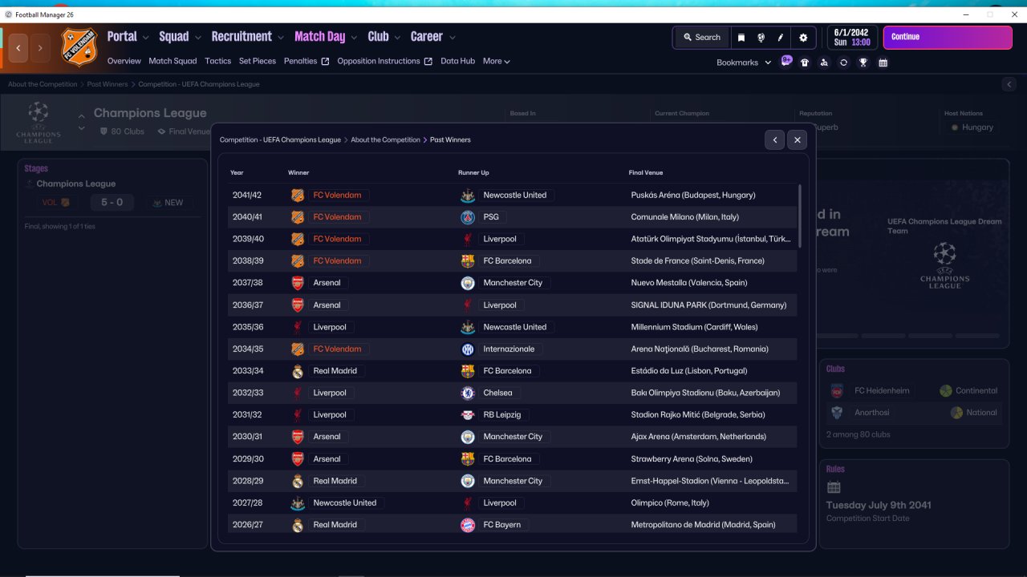Screen dimensions: 1027x577
Task: Open the Data Hub tab
Action: (x=457, y=62)
